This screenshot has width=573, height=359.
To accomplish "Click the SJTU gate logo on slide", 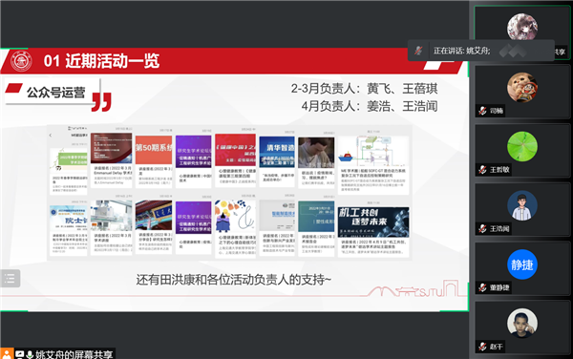I will click(414, 288).
